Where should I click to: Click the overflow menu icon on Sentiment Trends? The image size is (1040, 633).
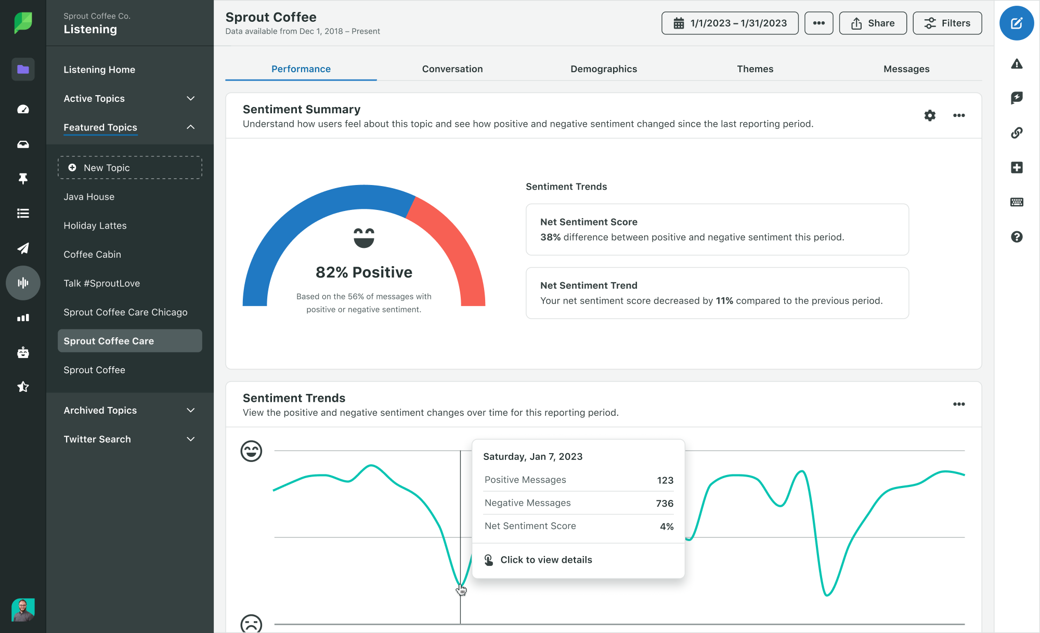959,404
